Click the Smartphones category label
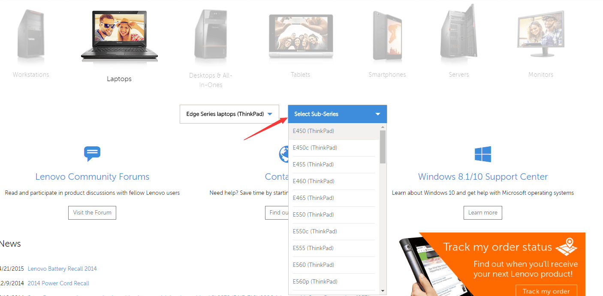Image resolution: width=603 pixels, height=296 pixels. (x=387, y=75)
